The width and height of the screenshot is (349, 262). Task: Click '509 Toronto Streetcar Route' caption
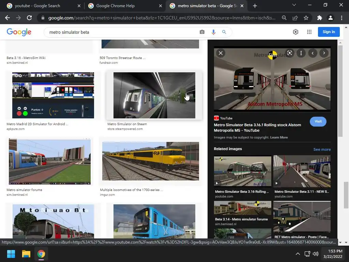(x=122, y=58)
